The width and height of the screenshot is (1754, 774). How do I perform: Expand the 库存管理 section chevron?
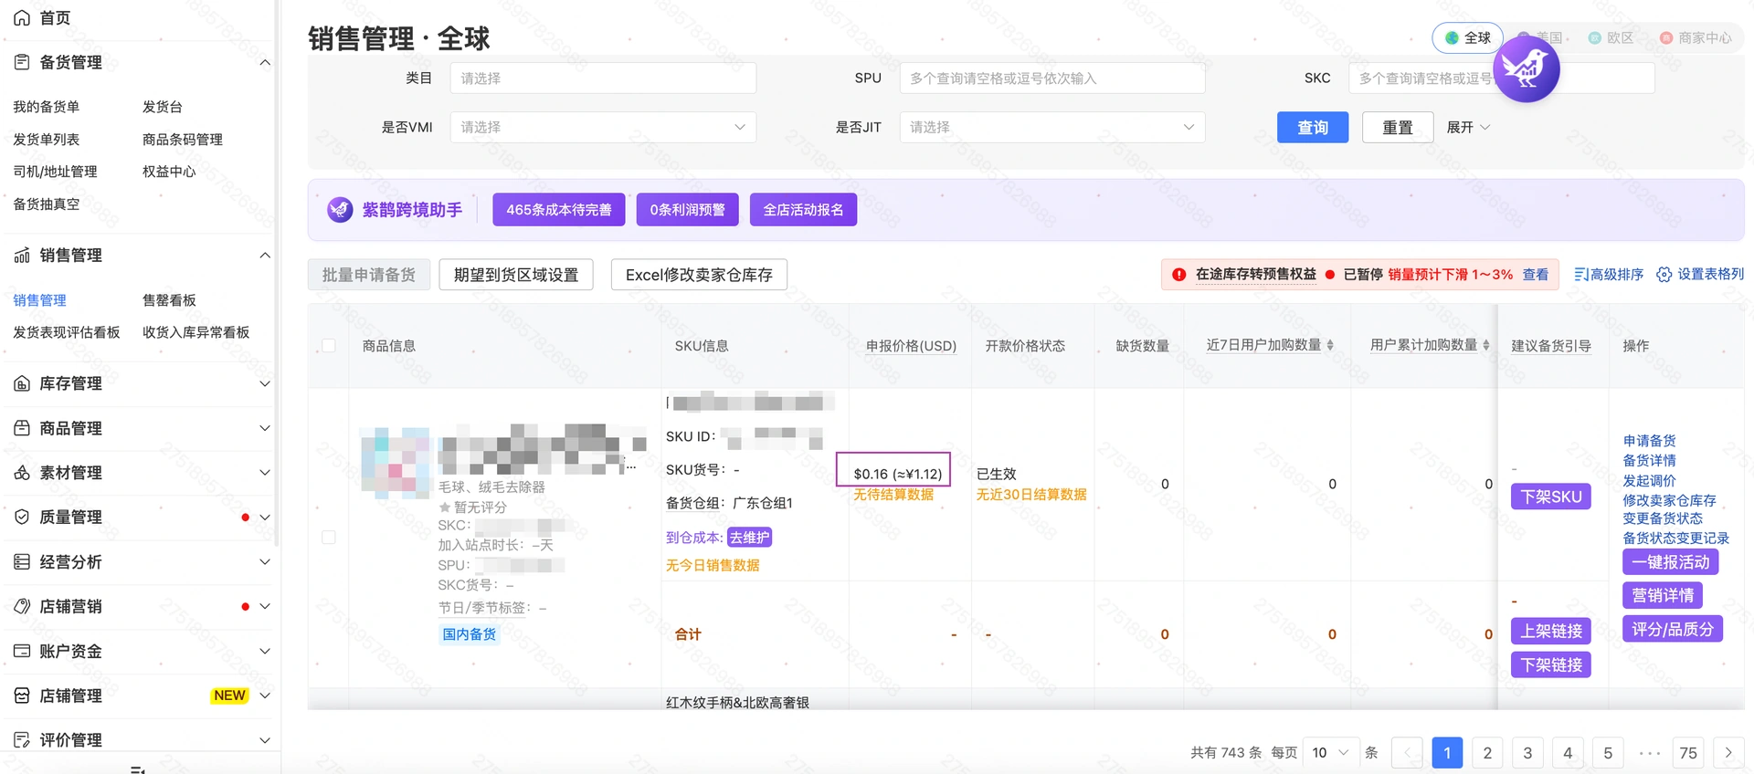tap(265, 383)
